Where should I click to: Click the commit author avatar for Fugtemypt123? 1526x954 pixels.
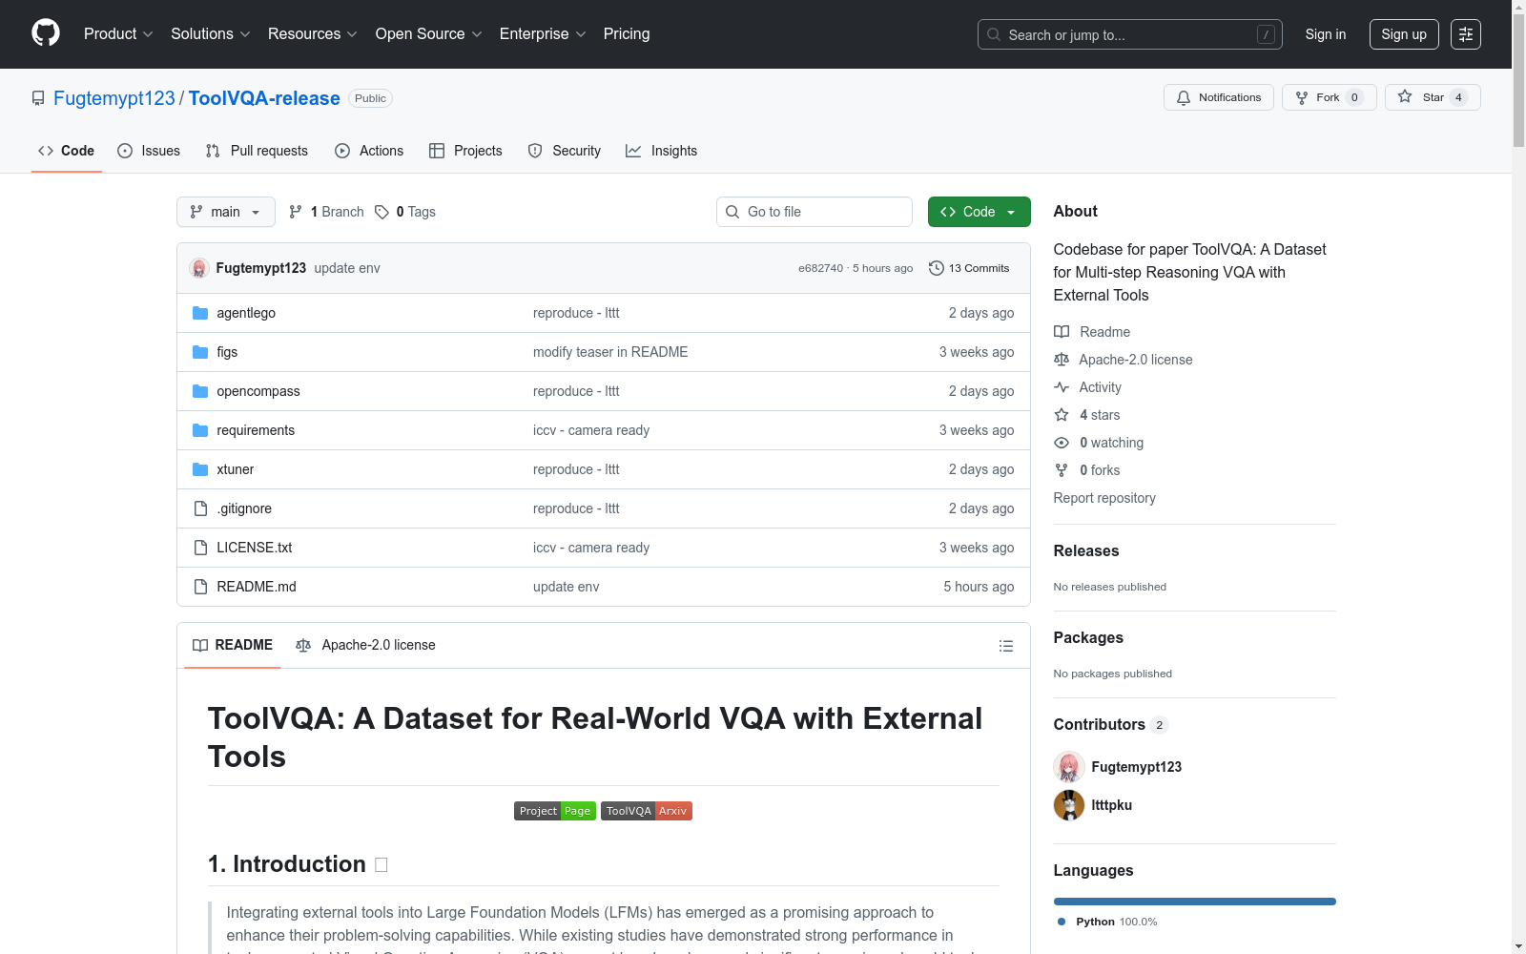[x=199, y=268]
